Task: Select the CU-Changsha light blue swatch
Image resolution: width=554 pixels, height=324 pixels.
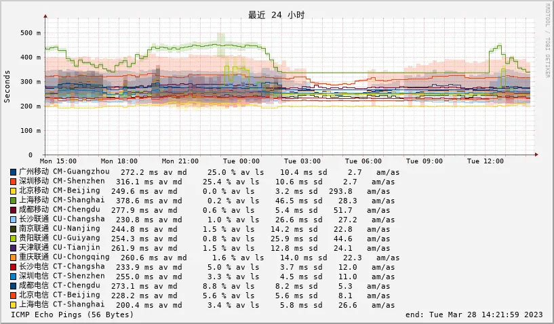Action: point(13,220)
